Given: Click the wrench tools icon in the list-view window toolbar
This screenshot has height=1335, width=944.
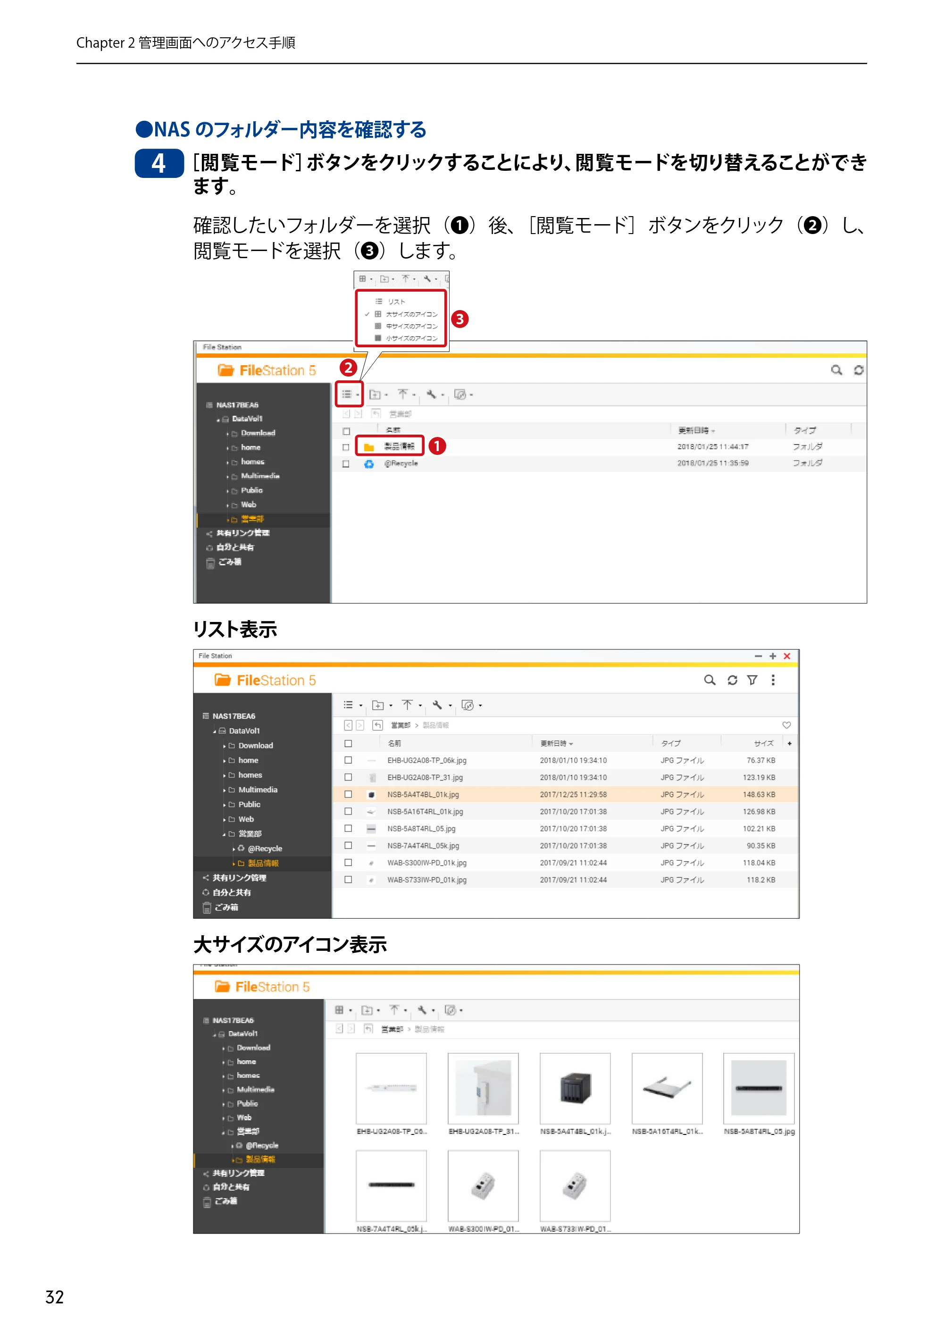Looking at the screenshot, I should point(437,705).
